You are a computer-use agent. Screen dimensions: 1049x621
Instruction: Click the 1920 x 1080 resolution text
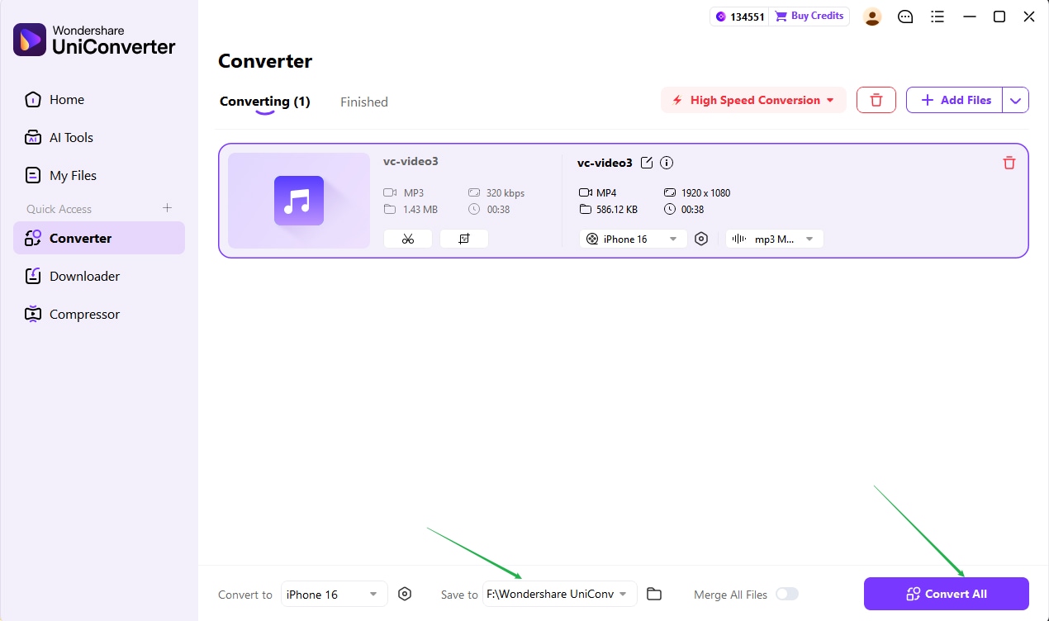pyautogui.click(x=705, y=192)
